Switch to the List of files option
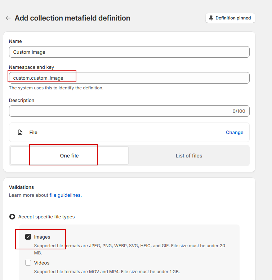The height and width of the screenshot is (280, 272). [x=189, y=156]
